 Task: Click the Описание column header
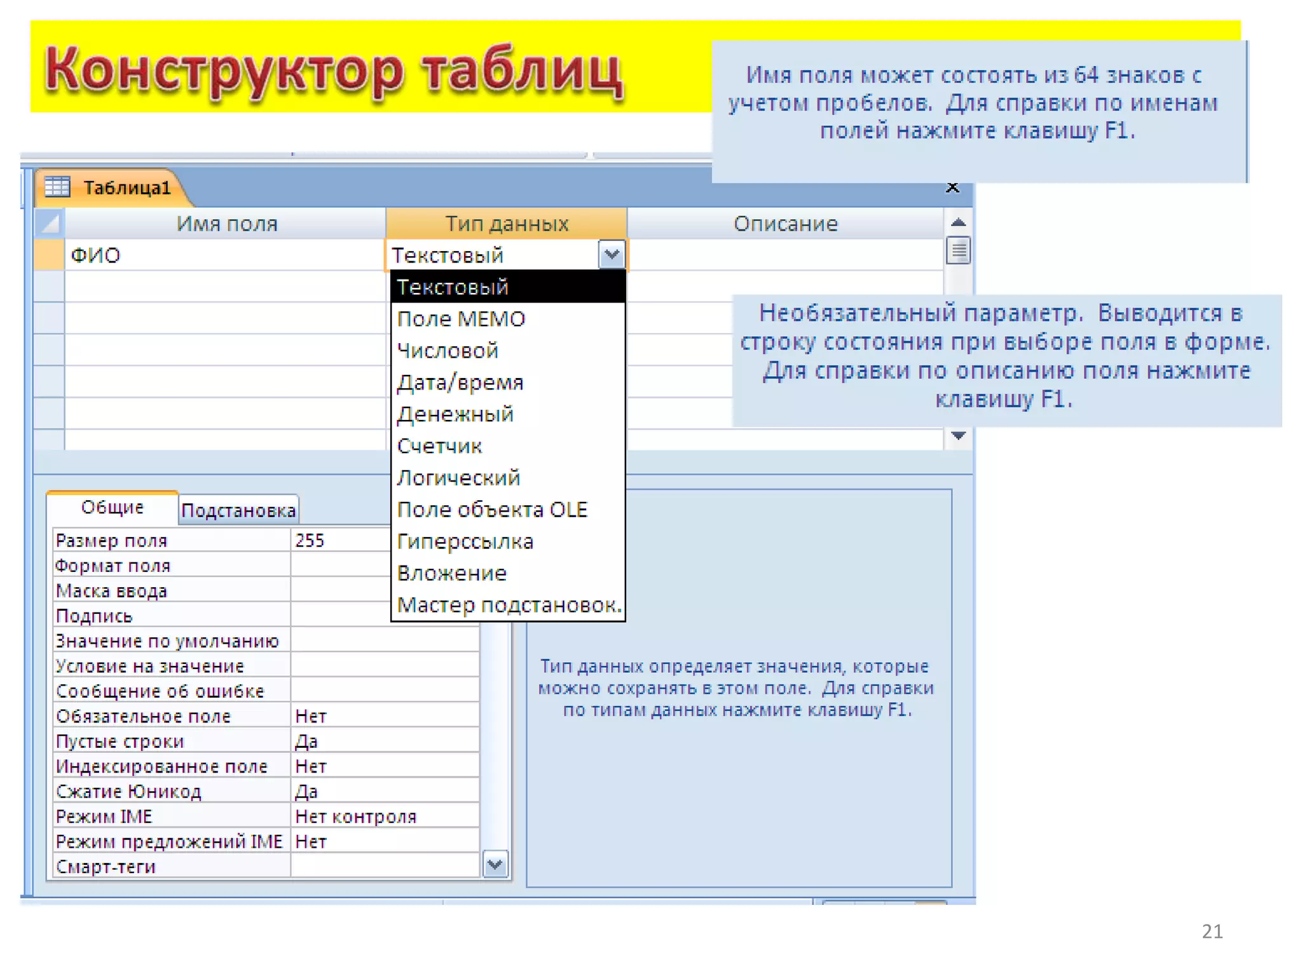point(785,223)
